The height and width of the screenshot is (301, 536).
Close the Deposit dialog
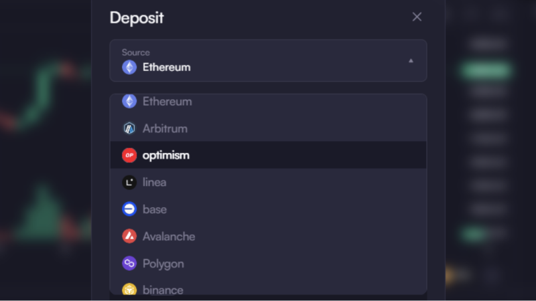pos(417,17)
